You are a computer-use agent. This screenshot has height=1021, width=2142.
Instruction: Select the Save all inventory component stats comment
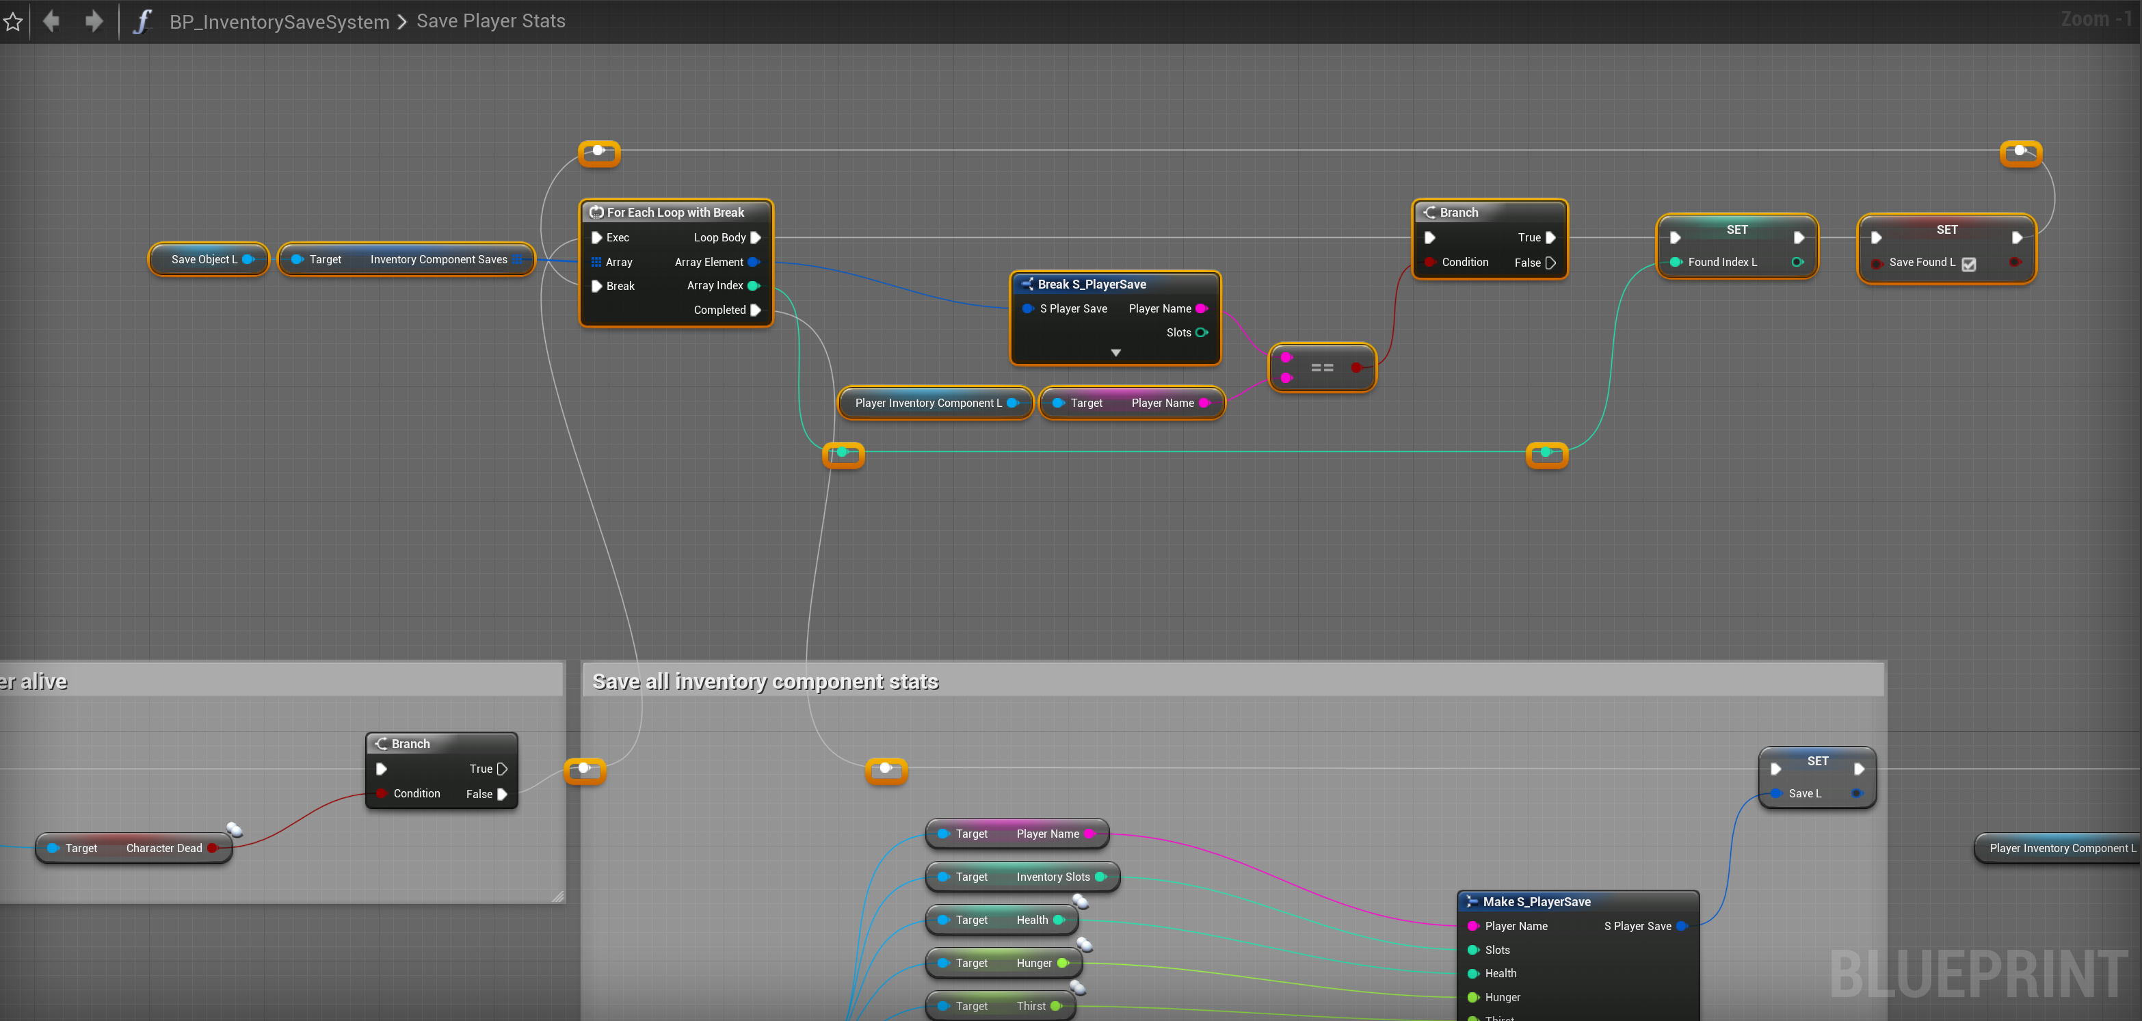click(x=765, y=681)
